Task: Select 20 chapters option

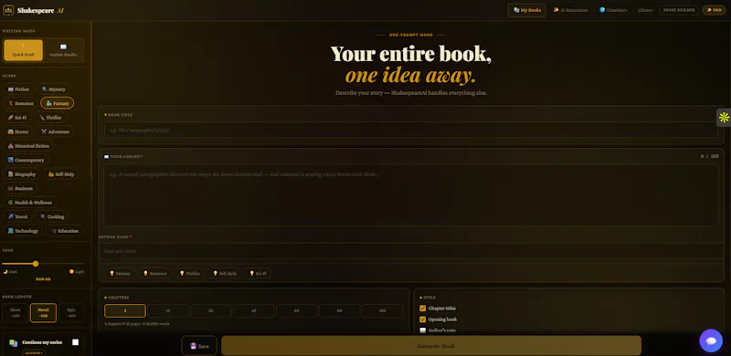Action: [x=211, y=310]
